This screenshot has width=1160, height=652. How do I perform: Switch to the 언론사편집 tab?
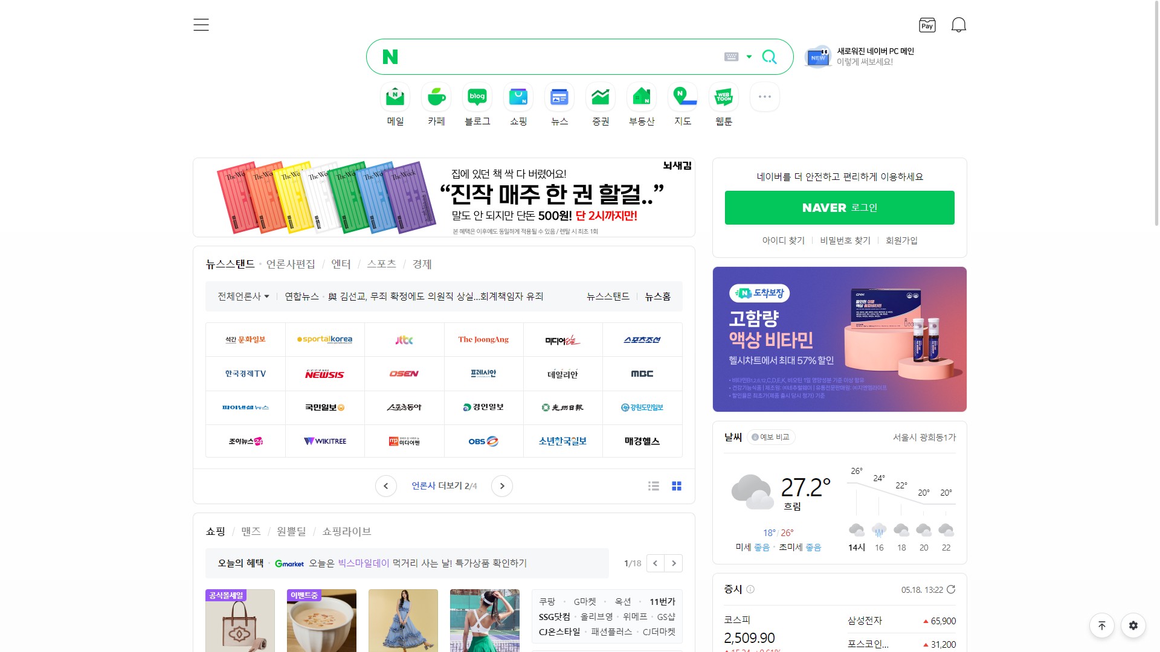click(291, 264)
